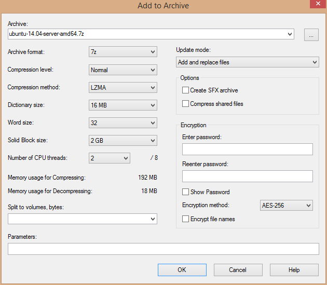Expand the Compression level dropdown

[x=123, y=70]
